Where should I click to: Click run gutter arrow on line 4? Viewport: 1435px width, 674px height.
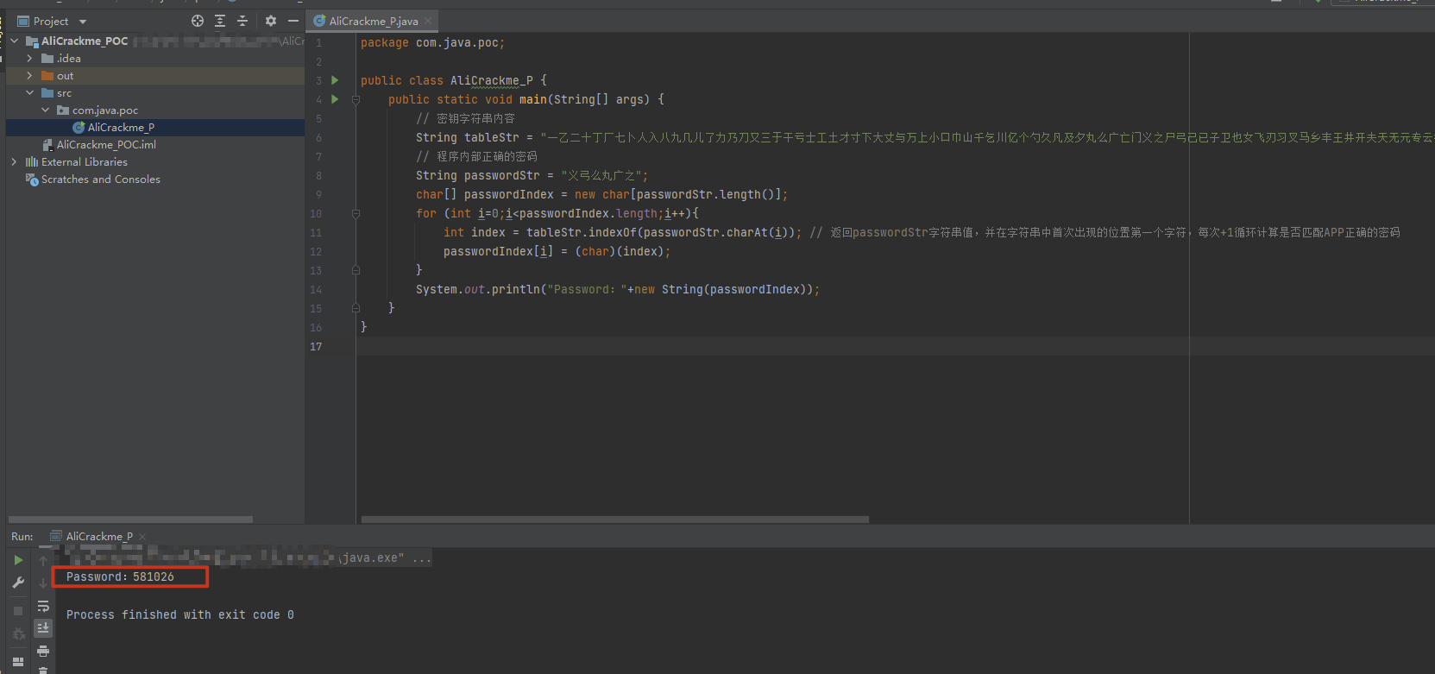(335, 99)
